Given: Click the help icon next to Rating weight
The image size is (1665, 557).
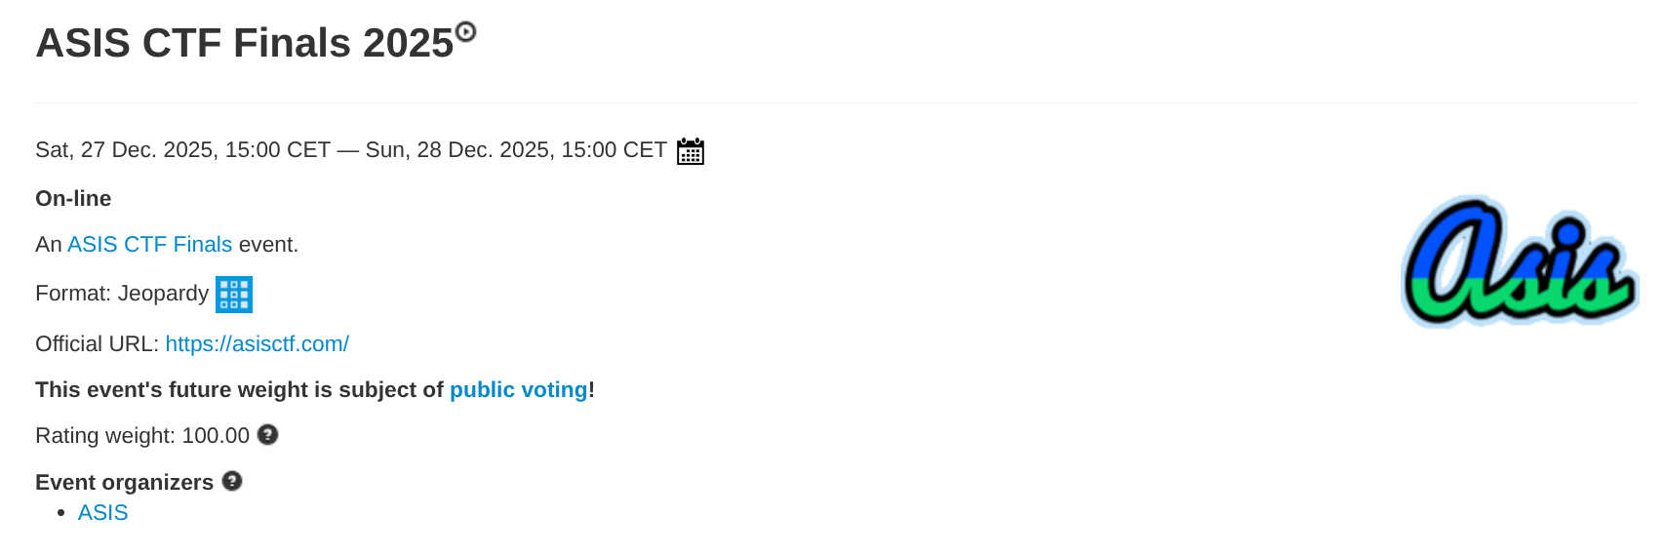Looking at the screenshot, I should pyautogui.click(x=267, y=435).
